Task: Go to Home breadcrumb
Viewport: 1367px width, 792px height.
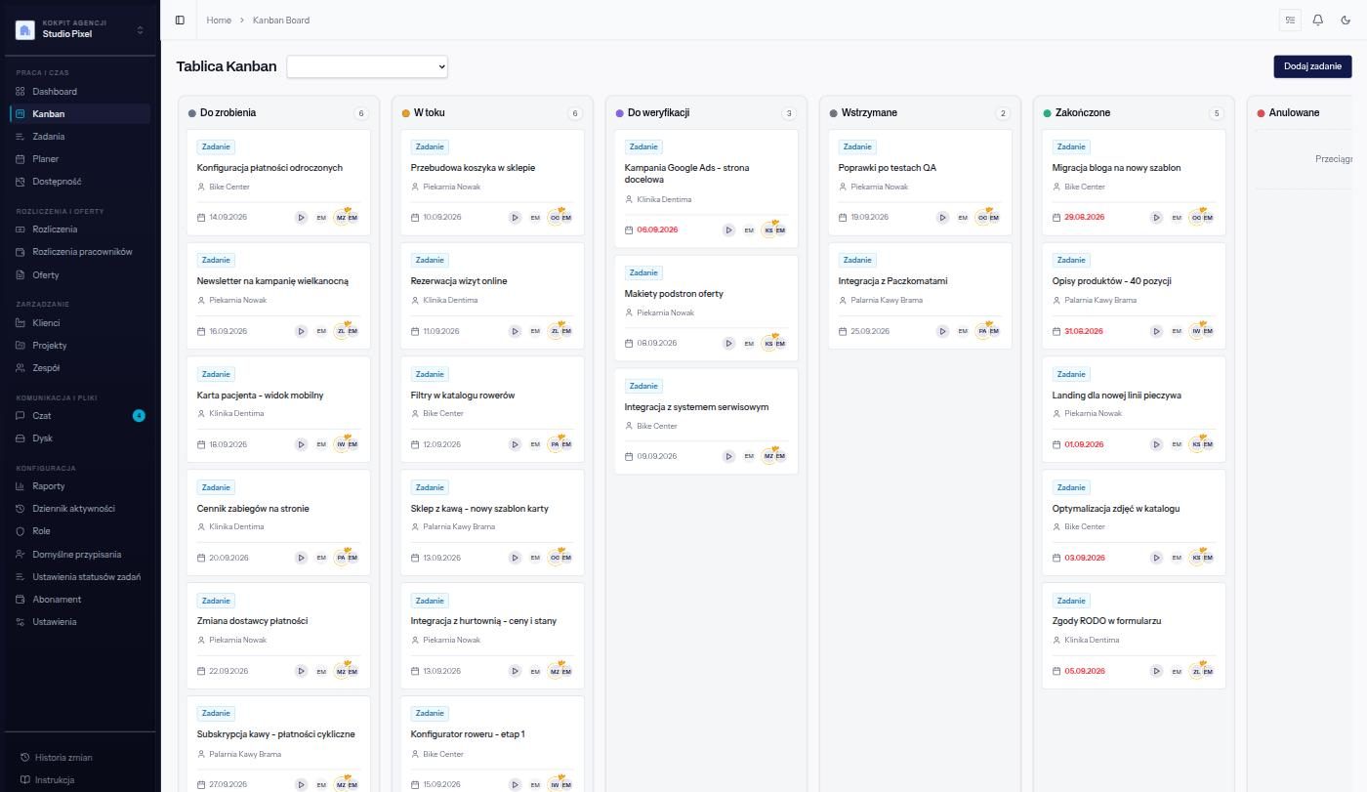Action: point(219,20)
